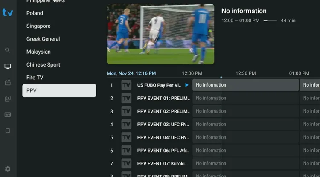Click the TV logo icon for channel 3
This screenshot has width=320, height=177.
click(126, 111)
